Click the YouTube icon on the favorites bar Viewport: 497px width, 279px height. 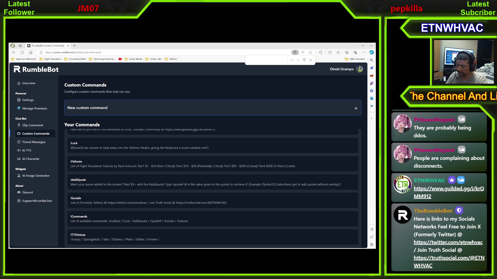click(x=120, y=59)
